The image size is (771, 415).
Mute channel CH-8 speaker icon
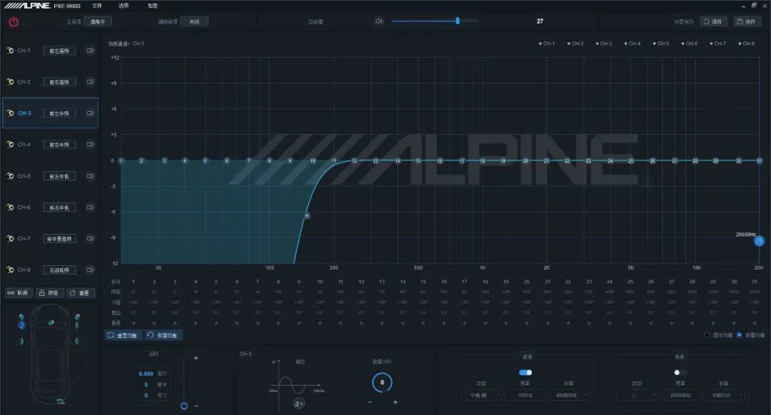(x=90, y=270)
